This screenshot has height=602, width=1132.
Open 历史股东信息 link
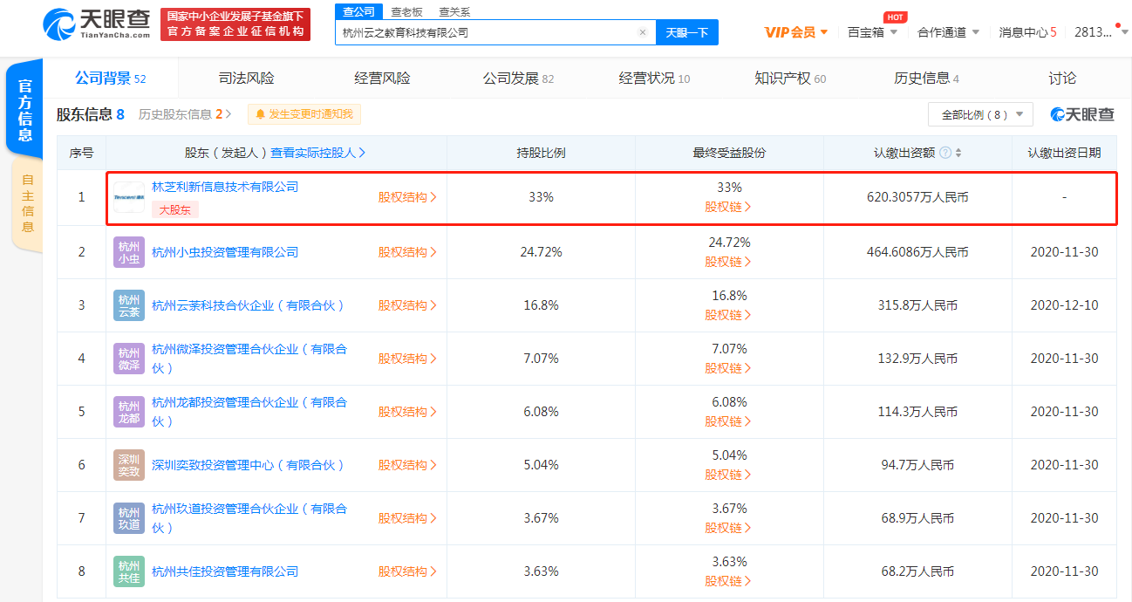point(185,114)
